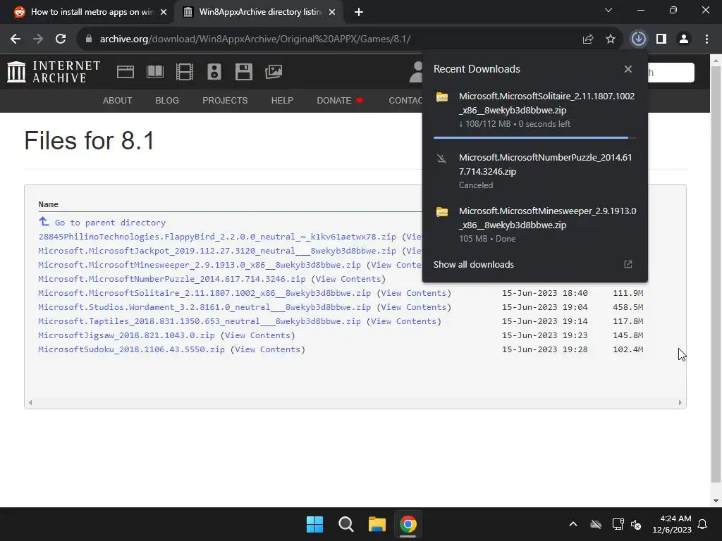Click right arrow of file listing horizontal scrollbar
This screenshot has width=722, height=541.
click(x=680, y=402)
